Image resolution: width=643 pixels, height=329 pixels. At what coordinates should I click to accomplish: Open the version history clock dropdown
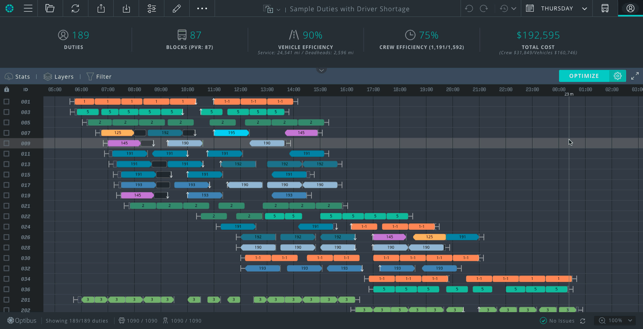pos(508,8)
